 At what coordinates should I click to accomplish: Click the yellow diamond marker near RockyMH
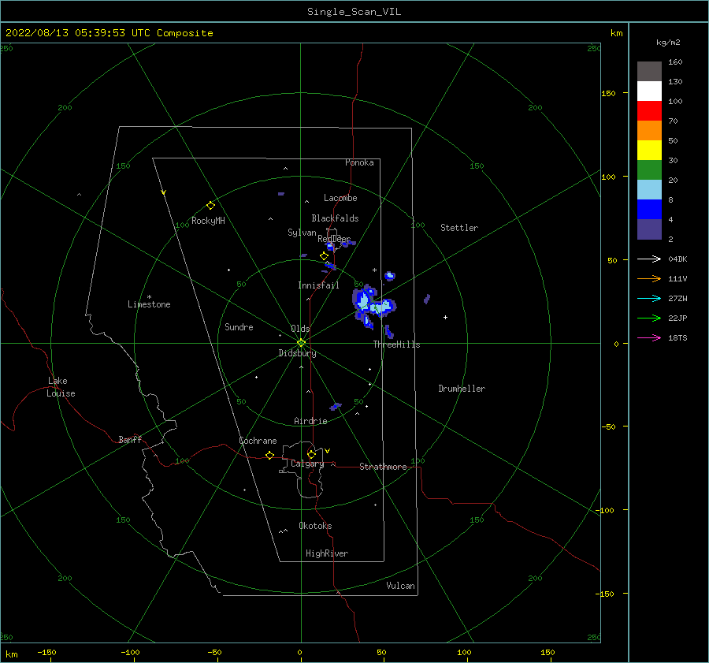coord(210,206)
